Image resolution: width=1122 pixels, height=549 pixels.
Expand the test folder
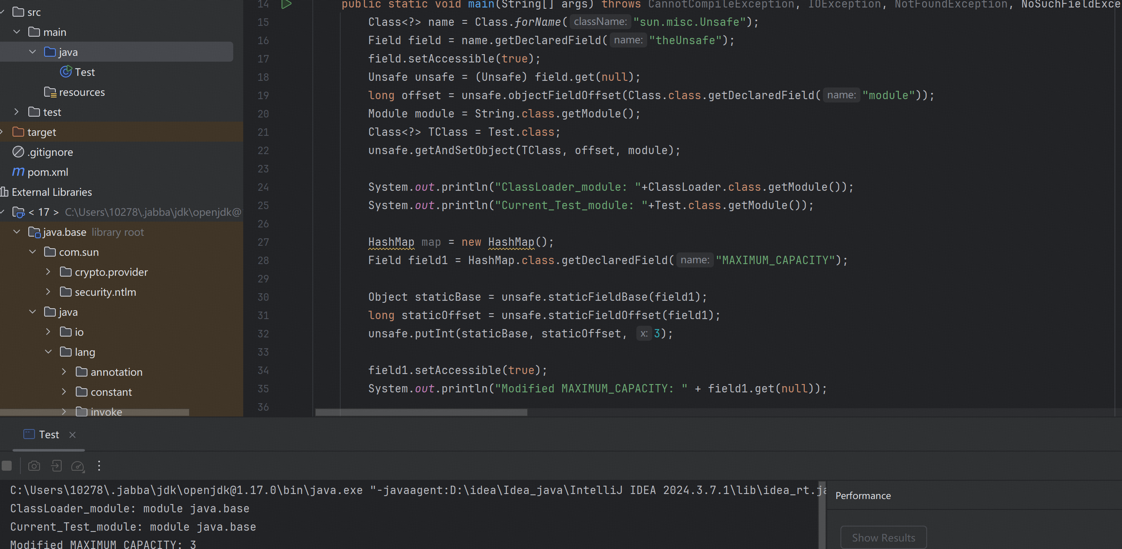[17, 112]
